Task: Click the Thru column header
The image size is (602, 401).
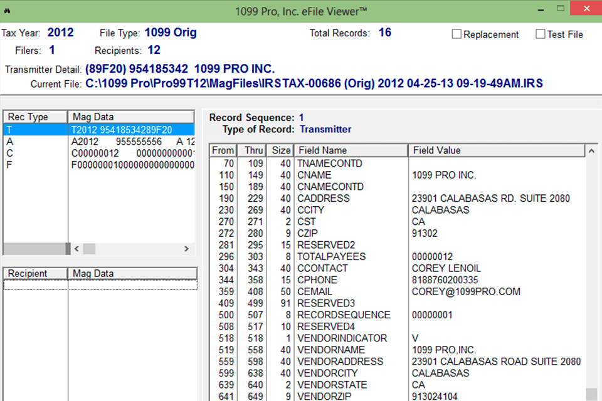Action: [251, 150]
